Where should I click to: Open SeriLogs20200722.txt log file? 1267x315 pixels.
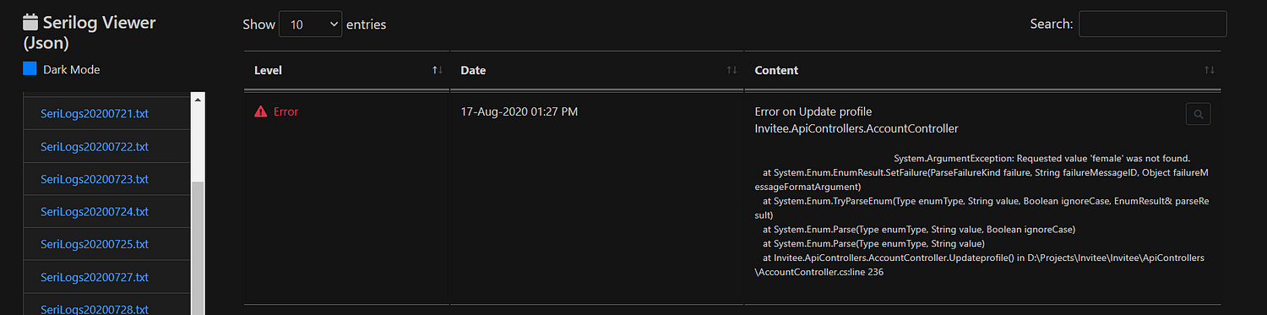click(95, 146)
